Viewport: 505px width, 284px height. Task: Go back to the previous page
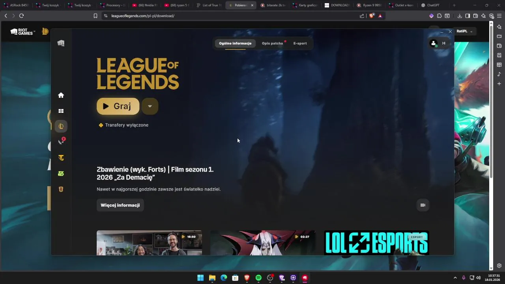pyautogui.click(x=6, y=16)
